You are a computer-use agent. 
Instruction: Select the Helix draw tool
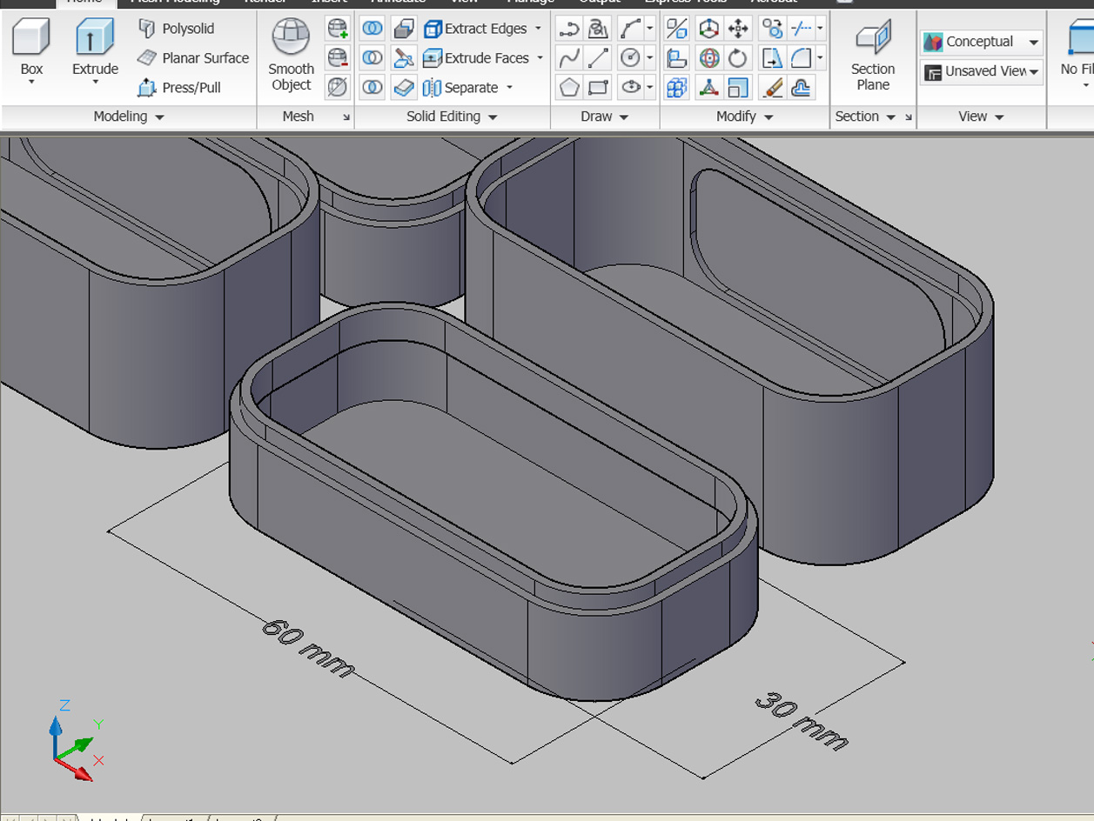click(x=599, y=29)
